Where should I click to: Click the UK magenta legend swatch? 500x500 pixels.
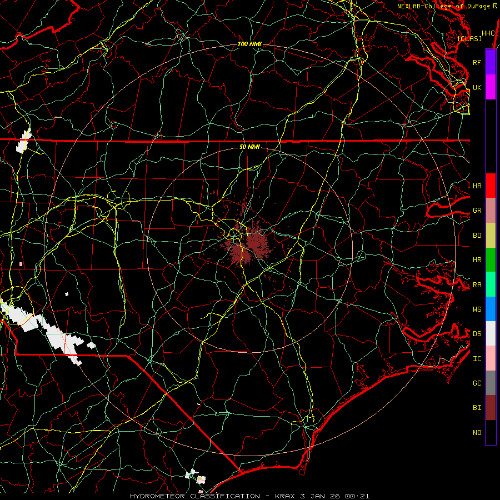click(491, 87)
